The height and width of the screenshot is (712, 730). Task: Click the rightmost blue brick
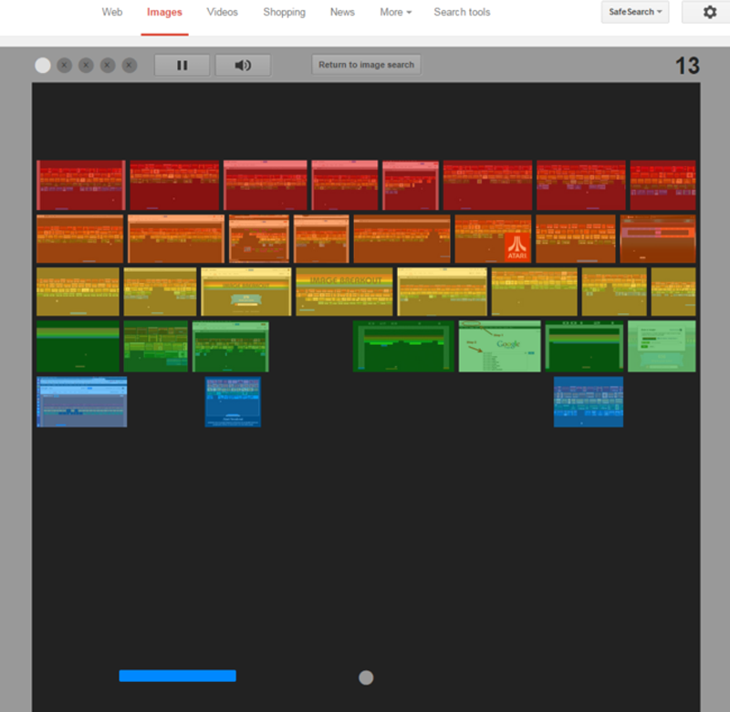click(589, 402)
